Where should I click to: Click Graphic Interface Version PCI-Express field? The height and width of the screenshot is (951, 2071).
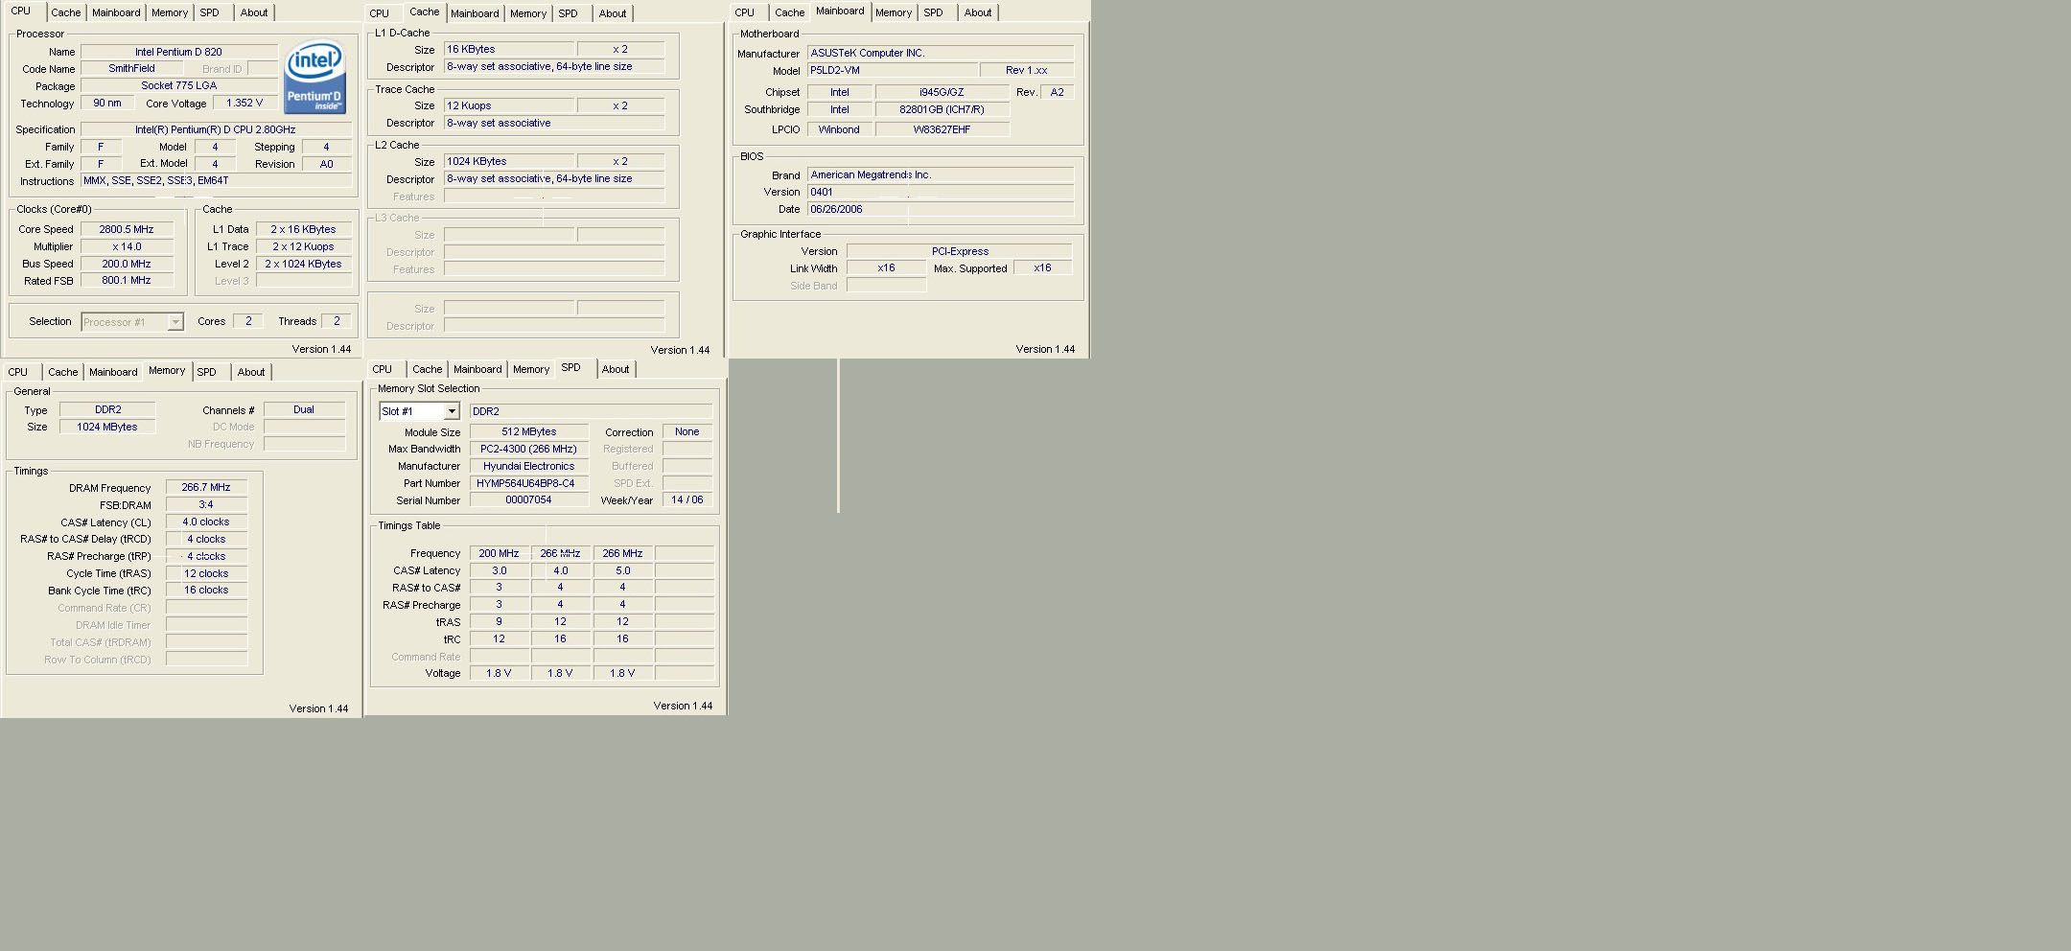[x=960, y=252]
